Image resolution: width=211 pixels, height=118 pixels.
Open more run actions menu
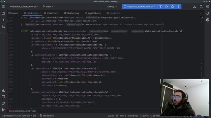point(178,7)
